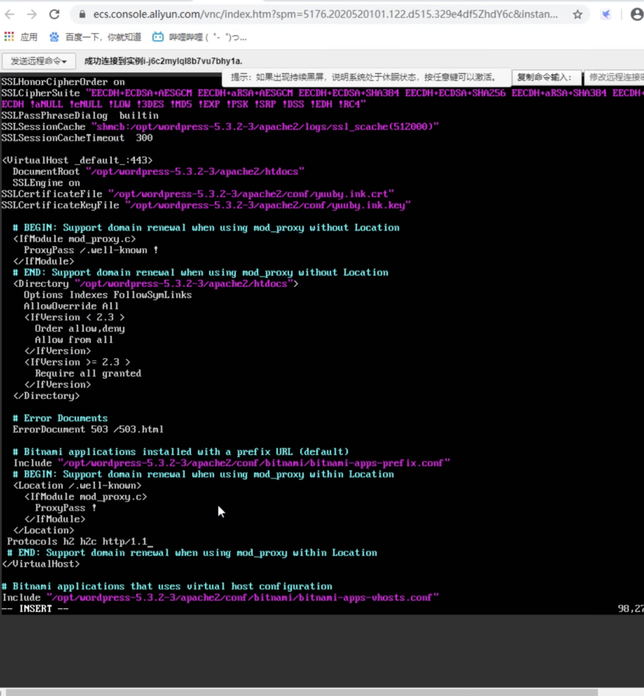Click the Allow from all line
Image resolution: width=644 pixels, height=696 pixels.
click(x=74, y=340)
